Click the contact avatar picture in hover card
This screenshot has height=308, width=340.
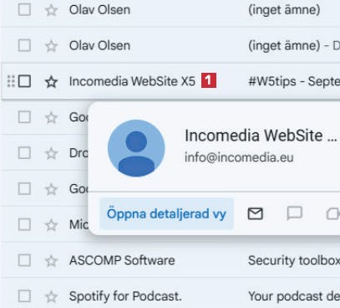(x=136, y=148)
